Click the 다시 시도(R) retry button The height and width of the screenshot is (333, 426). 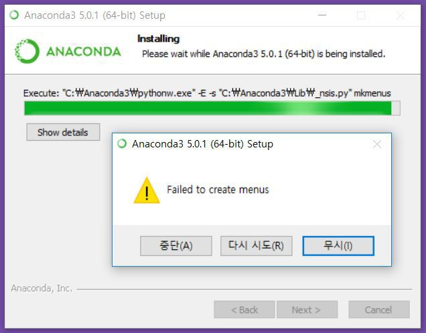(256, 246)
